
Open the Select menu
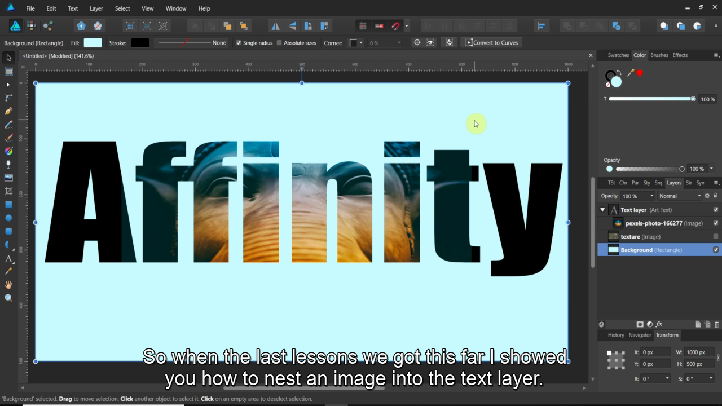click(x=122, y=8)
